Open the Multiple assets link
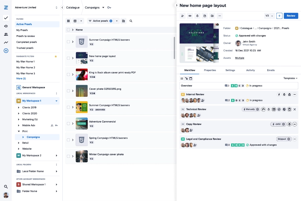Screen dimensions: 301x201 239,58
